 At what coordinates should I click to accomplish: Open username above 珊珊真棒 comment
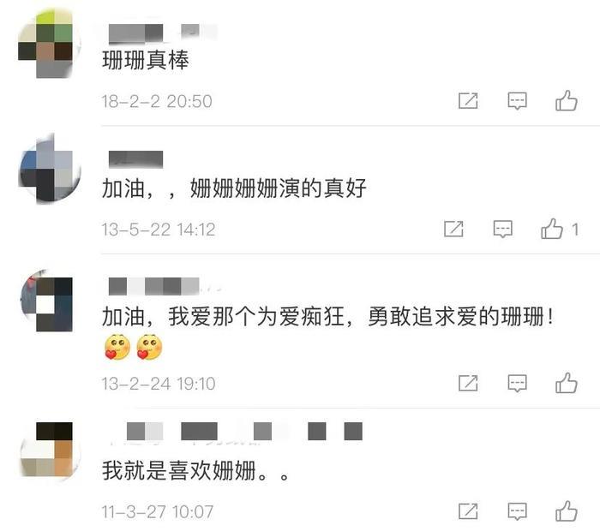(x=163, y=33)
